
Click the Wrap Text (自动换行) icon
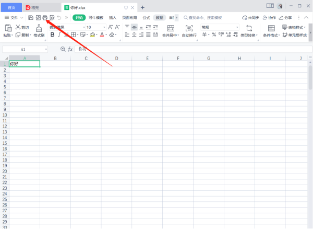(x=189, y=28)
